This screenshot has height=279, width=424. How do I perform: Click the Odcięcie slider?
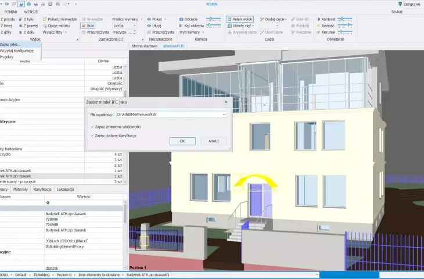point(213,19)
